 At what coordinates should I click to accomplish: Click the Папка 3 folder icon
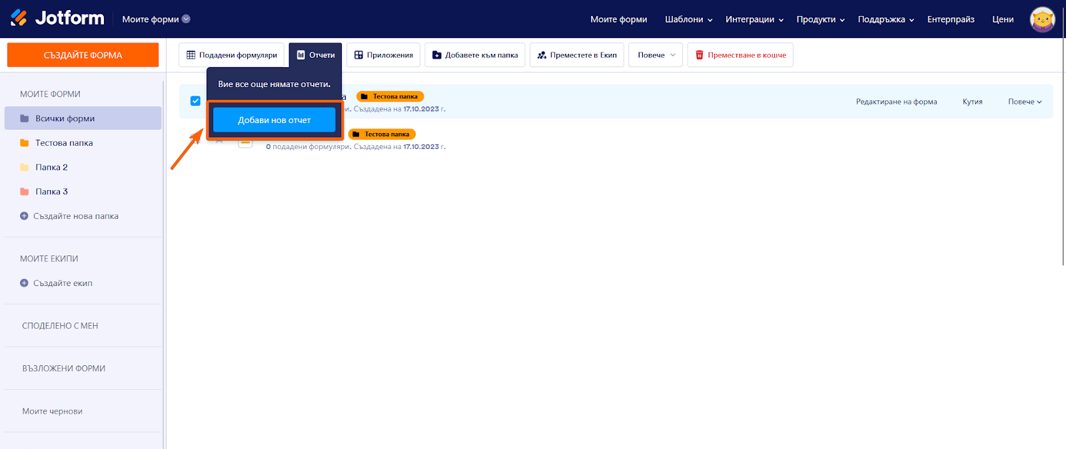(25, 192)
